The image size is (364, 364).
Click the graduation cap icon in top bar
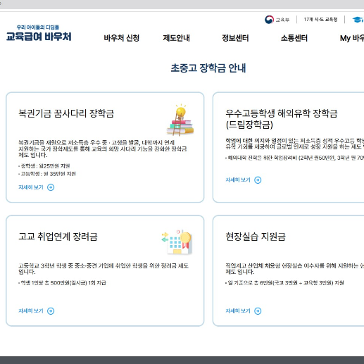coord(358,20)
